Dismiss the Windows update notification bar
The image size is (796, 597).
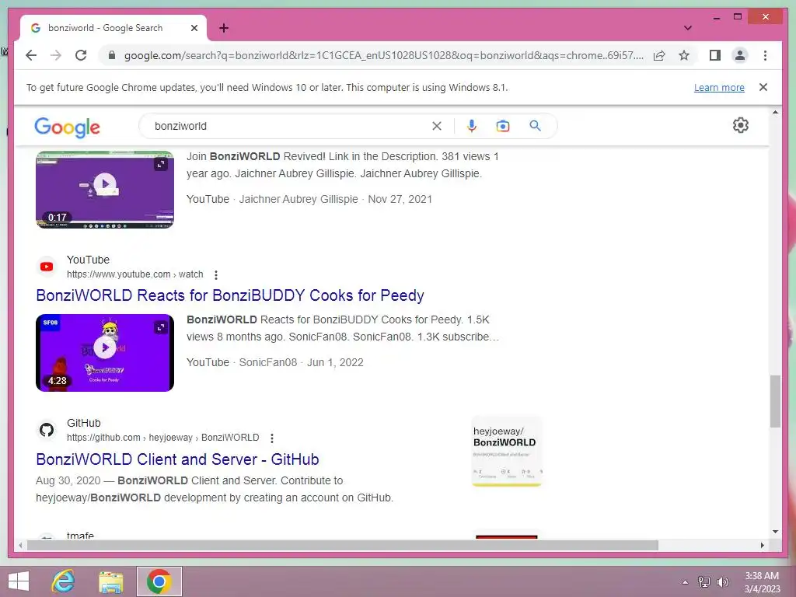coord(763,87)
